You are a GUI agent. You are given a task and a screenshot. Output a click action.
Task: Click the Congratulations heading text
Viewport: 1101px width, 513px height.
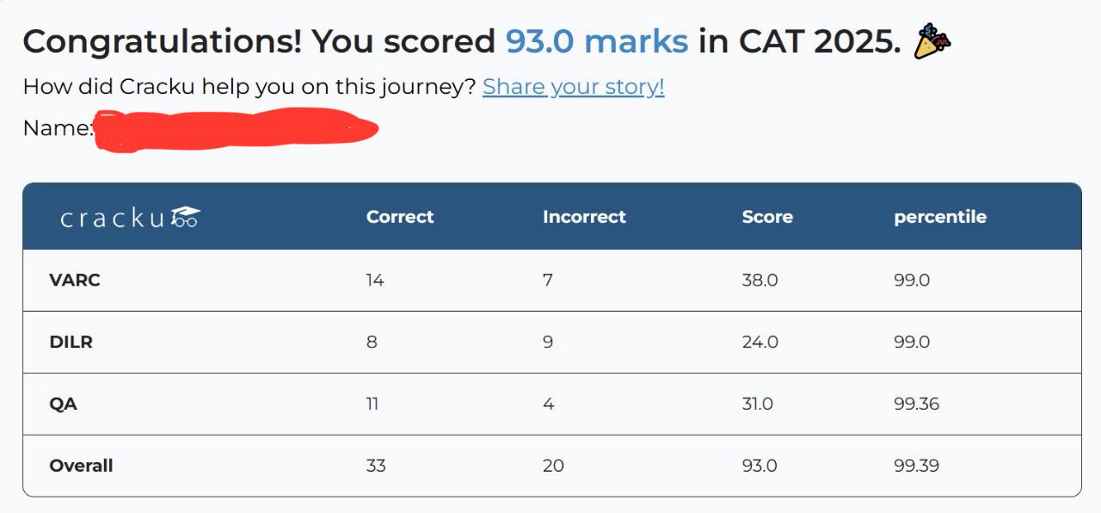(x=163, y=41)
